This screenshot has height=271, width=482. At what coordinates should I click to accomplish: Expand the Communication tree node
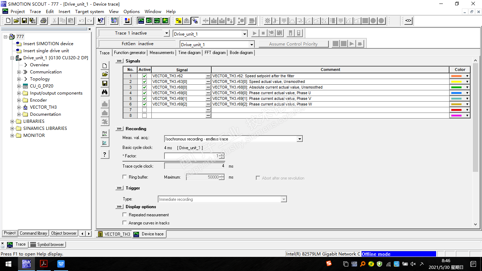pos(19,72)
